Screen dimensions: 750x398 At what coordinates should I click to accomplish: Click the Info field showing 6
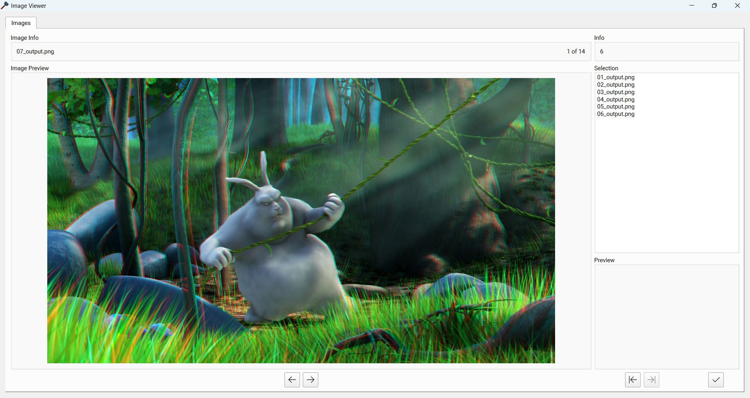coord(667,52)
